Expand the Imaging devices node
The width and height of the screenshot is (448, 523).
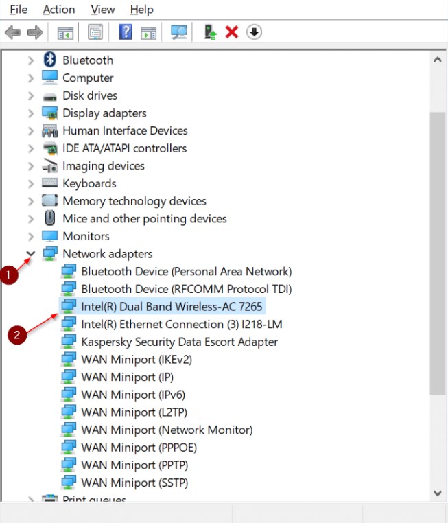[x=31, y=166]
